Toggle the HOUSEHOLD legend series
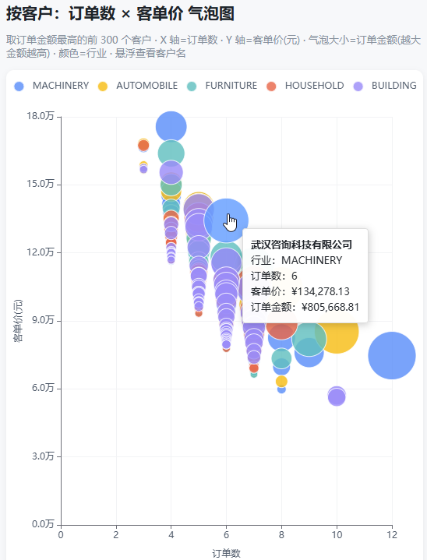 (305, 86)
